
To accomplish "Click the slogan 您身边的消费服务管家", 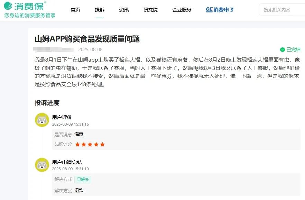I will click(30, 15).
